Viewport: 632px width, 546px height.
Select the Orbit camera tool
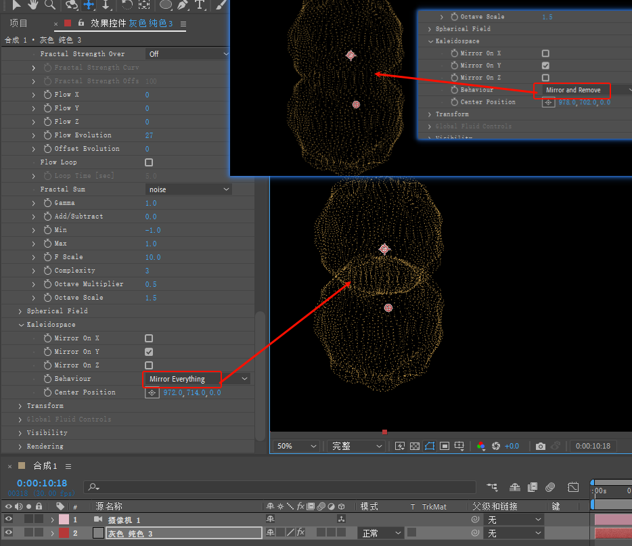[71, 5]
